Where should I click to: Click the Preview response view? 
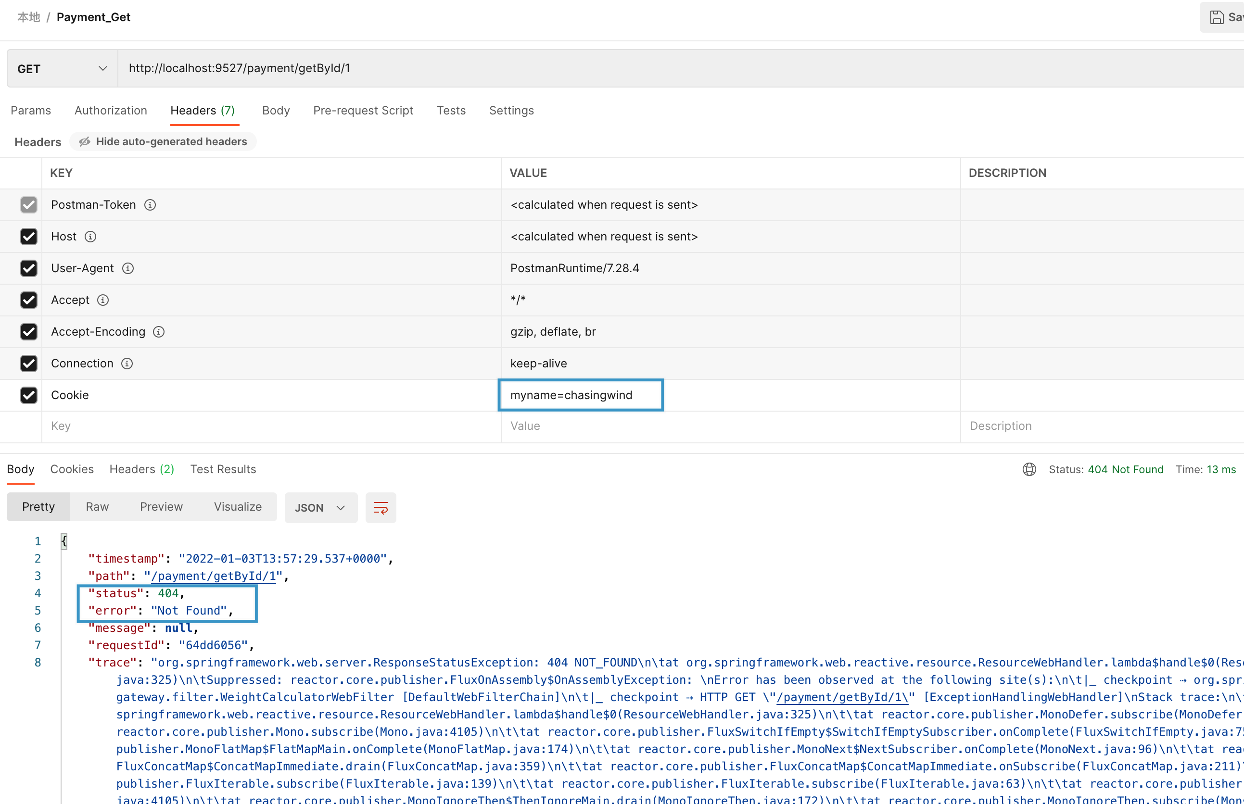pos(162,508)
